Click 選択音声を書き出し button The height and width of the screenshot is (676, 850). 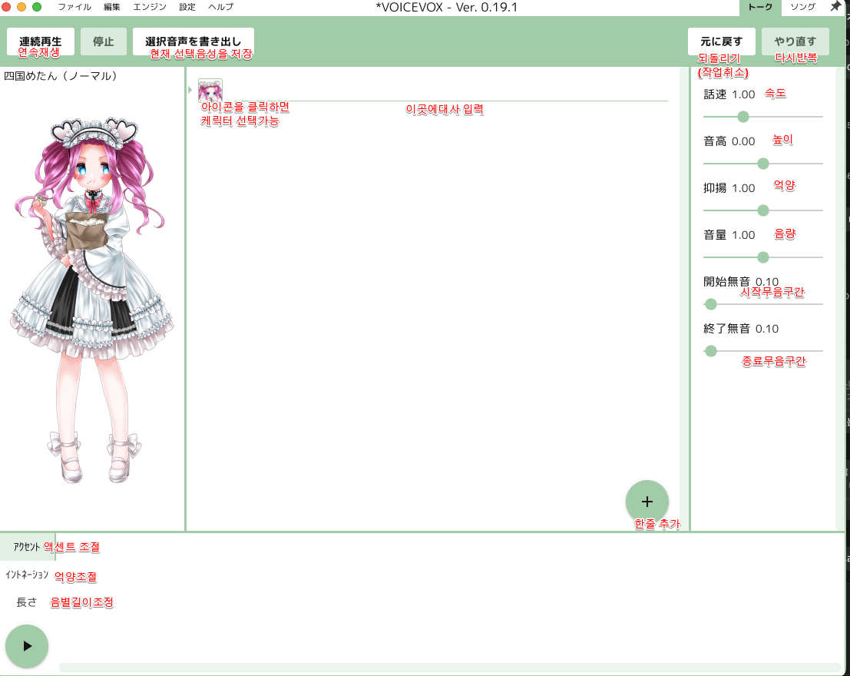click(x=193, y=41)
